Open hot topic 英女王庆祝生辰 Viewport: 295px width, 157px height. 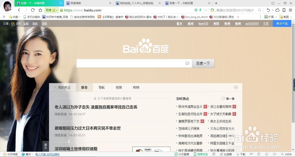pyautogui.click(x=221, y=121)
